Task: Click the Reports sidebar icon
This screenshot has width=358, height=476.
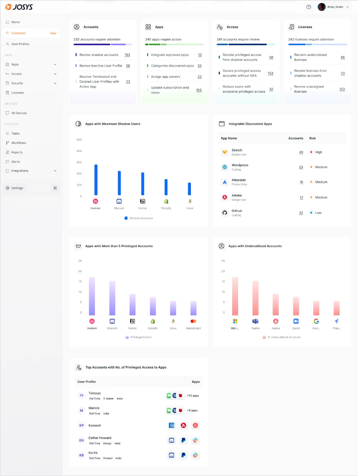Action: click(7, 152)
